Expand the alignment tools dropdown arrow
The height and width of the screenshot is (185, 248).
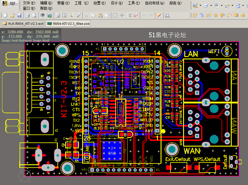[211, 6]
